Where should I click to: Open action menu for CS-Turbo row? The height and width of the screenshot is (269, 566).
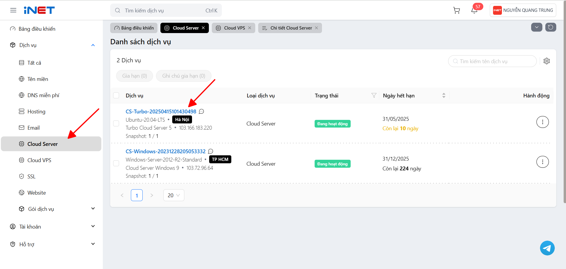click(542, 122)
